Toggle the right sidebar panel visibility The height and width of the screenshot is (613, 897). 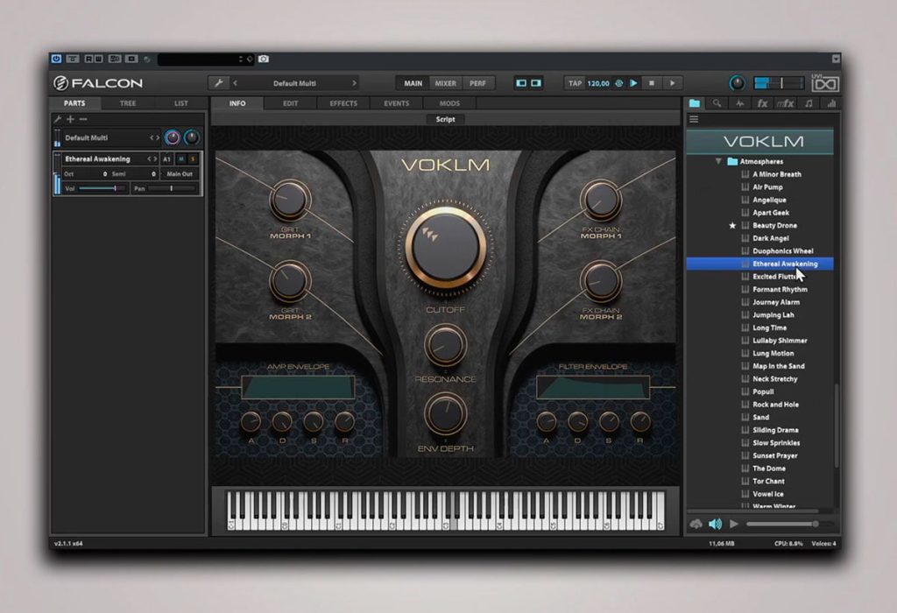(x=536, y=83)
